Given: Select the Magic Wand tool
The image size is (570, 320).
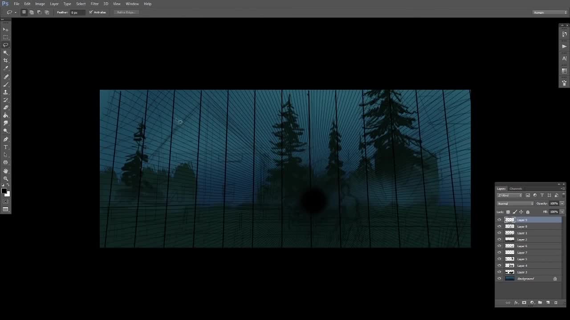Looking at the screenshot, I should pyautogui.click(x=6, y=53).
